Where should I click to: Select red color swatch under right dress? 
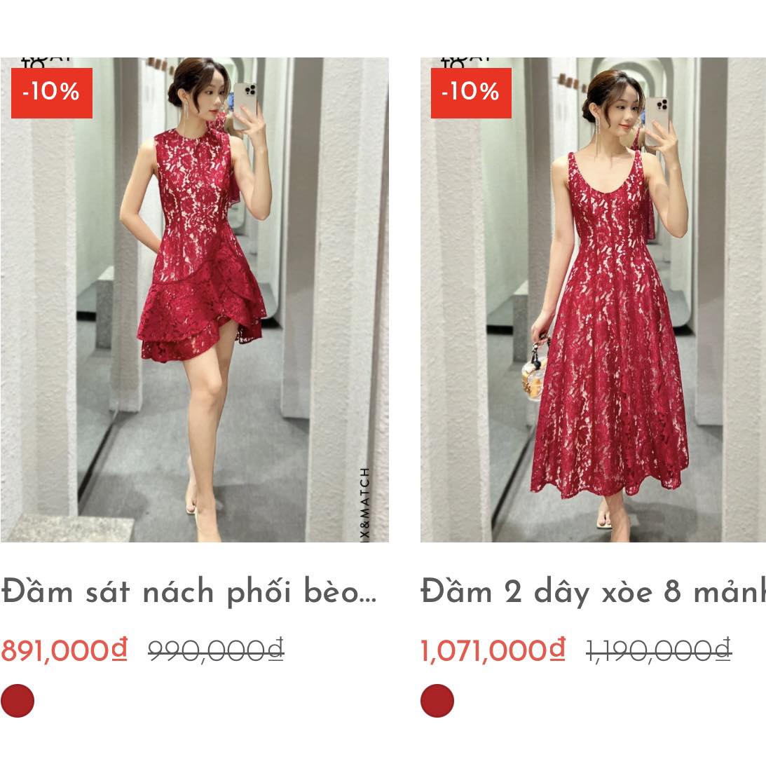point(437,701)
